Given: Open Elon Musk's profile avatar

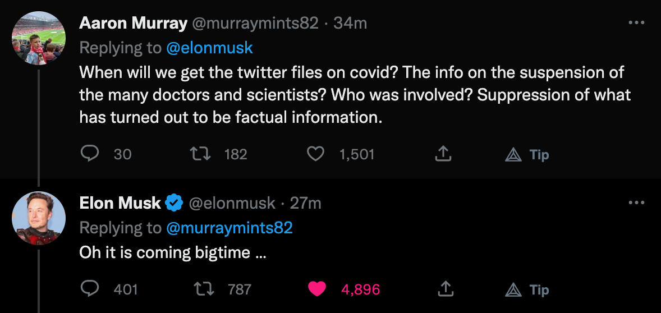Looking at the screenshot, I should 39,218.
